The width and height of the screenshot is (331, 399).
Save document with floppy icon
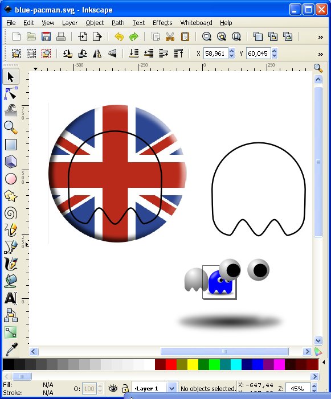point(46,36)
